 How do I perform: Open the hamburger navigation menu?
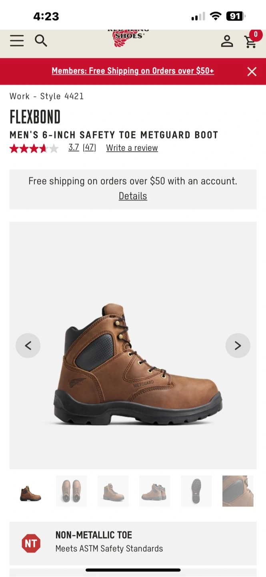click(x=17, y=40)
